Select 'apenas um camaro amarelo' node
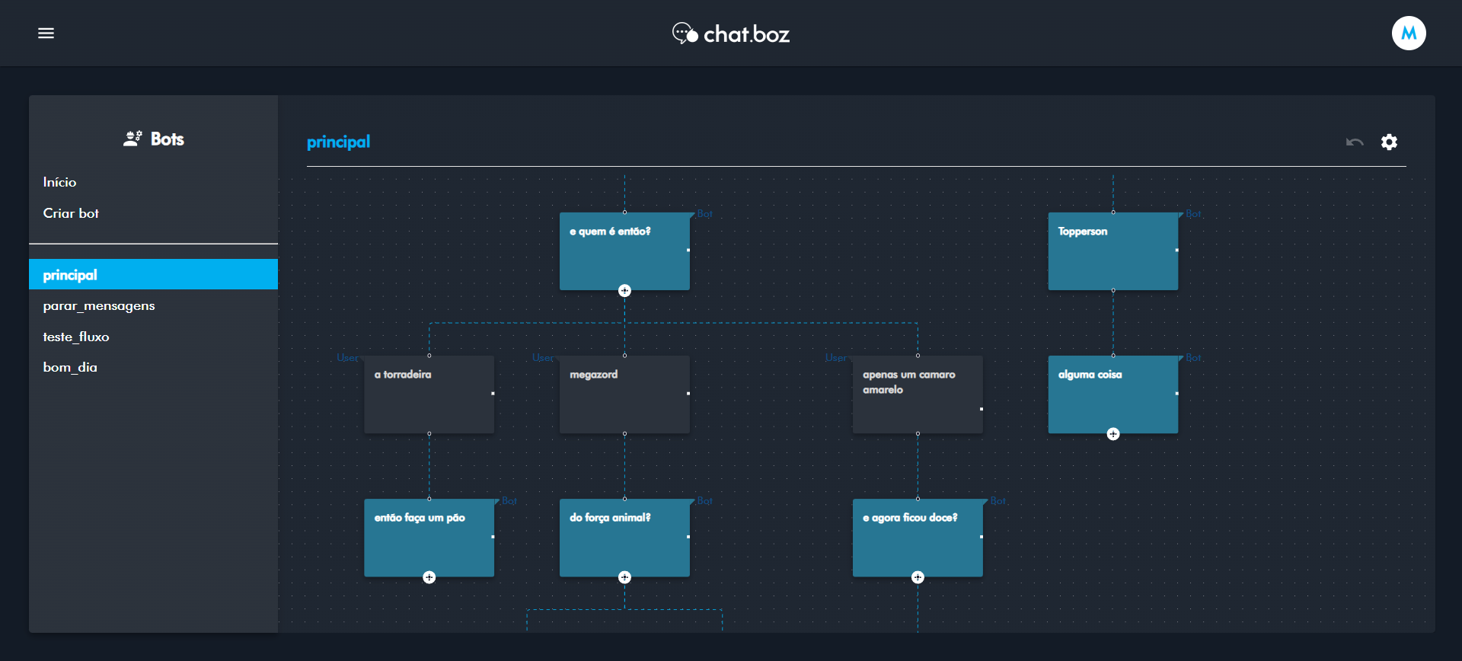 [x=917, y=394]
